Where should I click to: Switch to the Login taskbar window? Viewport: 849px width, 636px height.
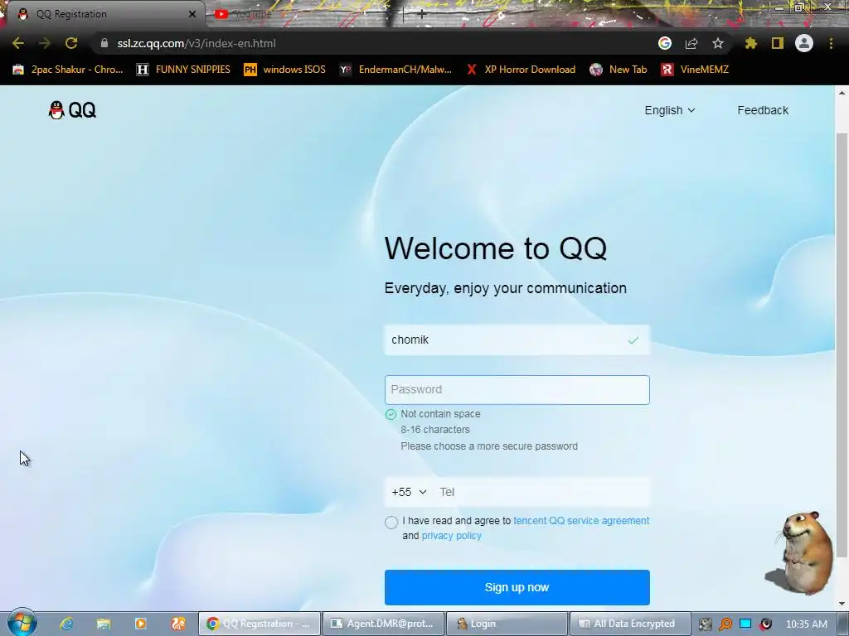coord(507,624)
